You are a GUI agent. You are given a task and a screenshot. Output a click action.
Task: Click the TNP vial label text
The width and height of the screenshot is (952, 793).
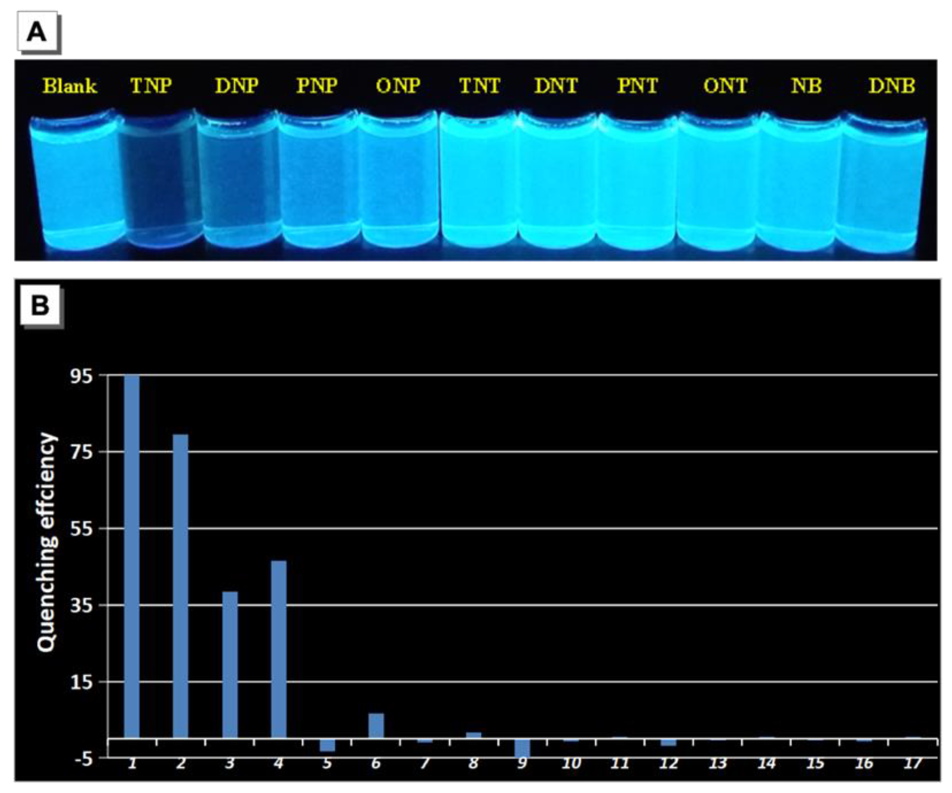click(151, 86)
